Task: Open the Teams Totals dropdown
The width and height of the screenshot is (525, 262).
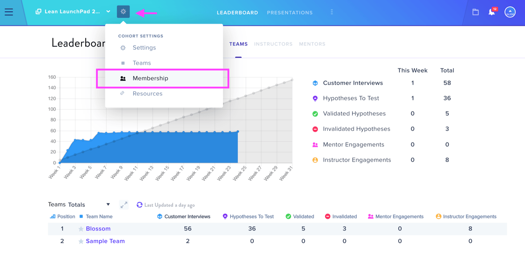Action: coord(108,204)
